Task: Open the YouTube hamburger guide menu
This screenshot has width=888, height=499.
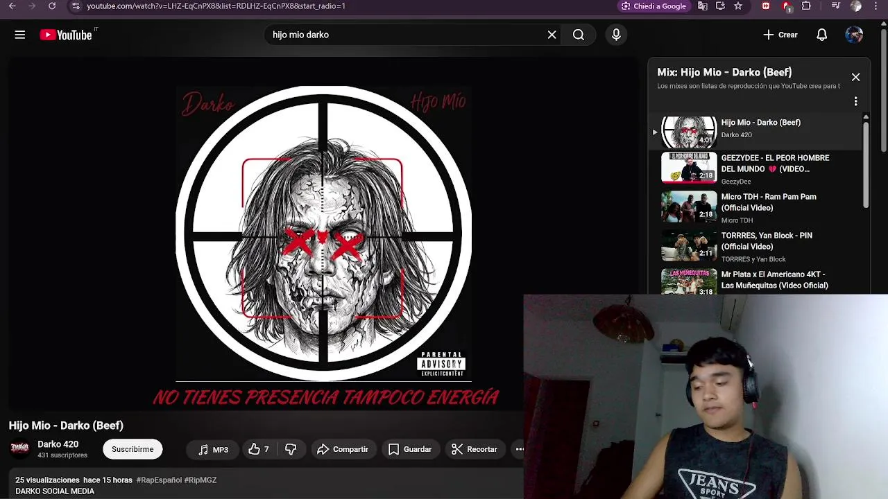Action: click(20, 35)
